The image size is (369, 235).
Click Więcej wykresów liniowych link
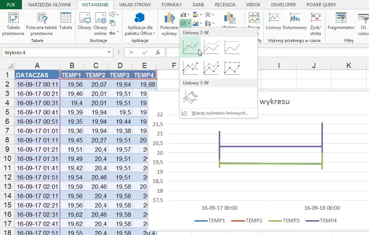pyautogui.click(x=220, y=113)
